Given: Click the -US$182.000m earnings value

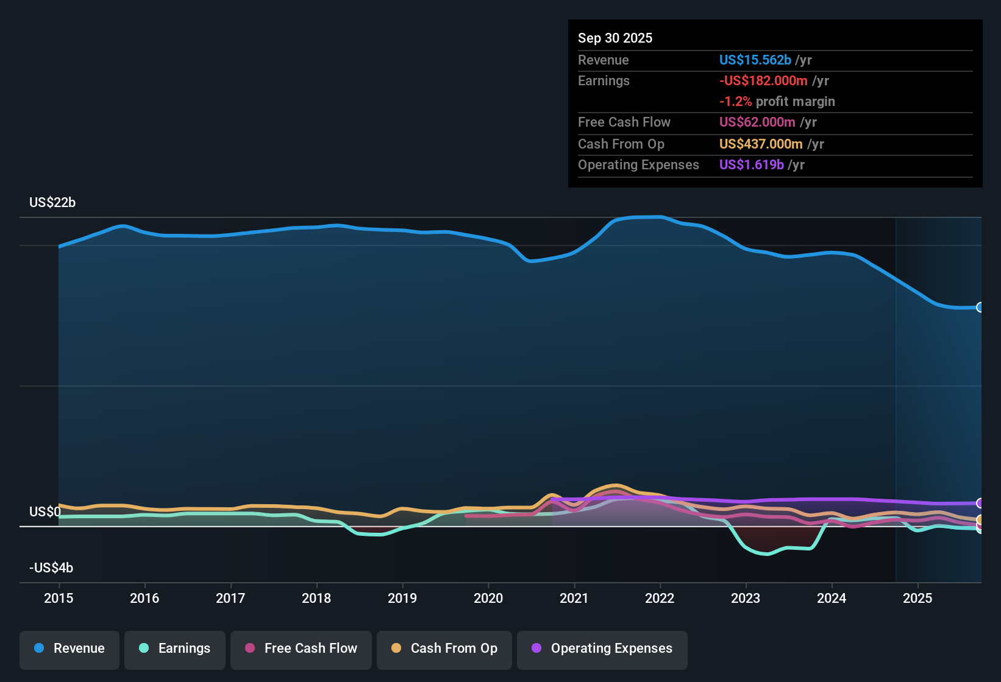Looking at the screenshot, I should [x=763, y=81].
